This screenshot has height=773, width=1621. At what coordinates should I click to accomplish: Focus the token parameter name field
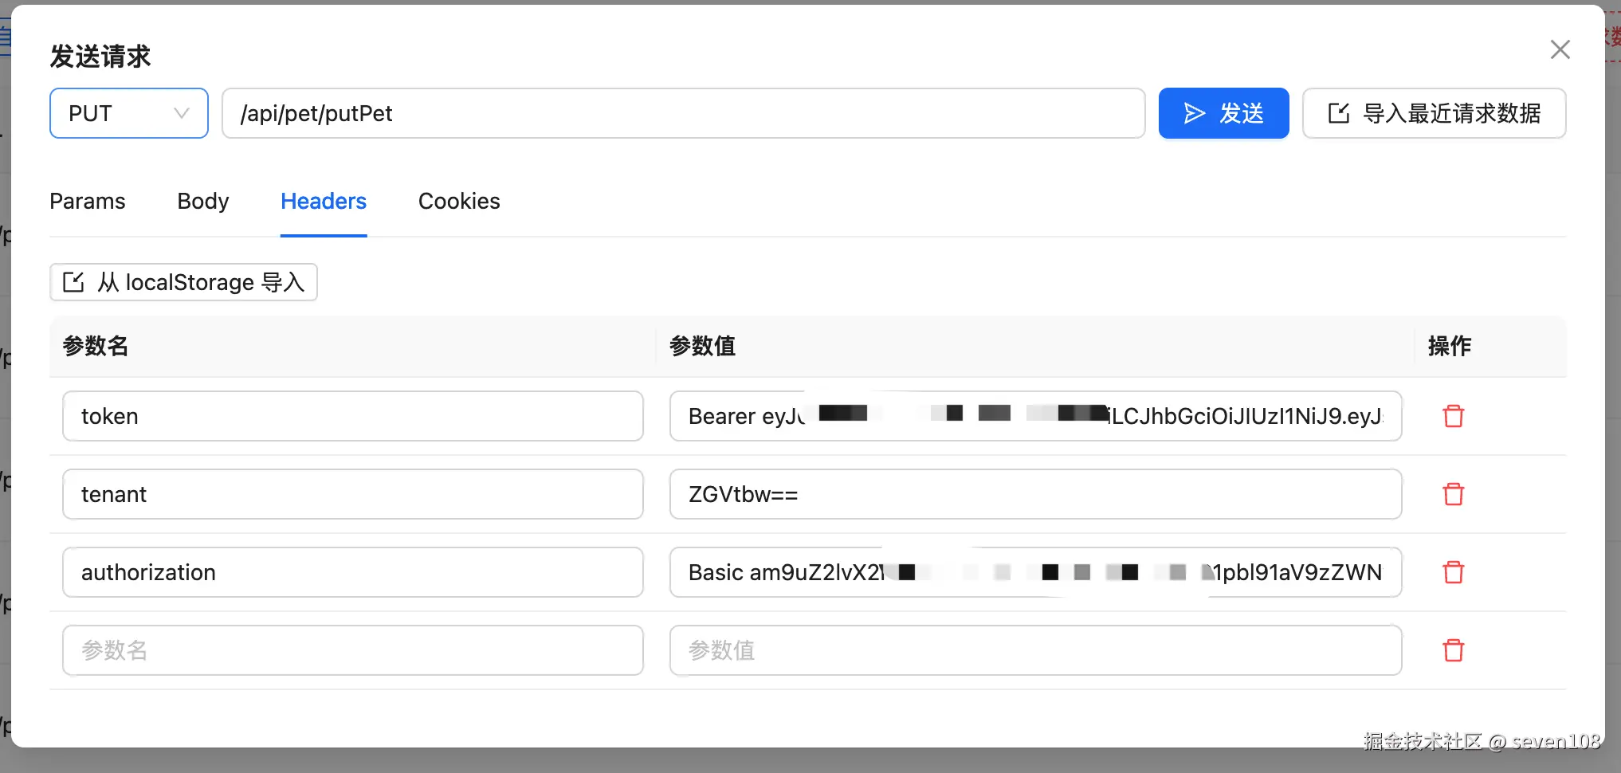point(352,416)
